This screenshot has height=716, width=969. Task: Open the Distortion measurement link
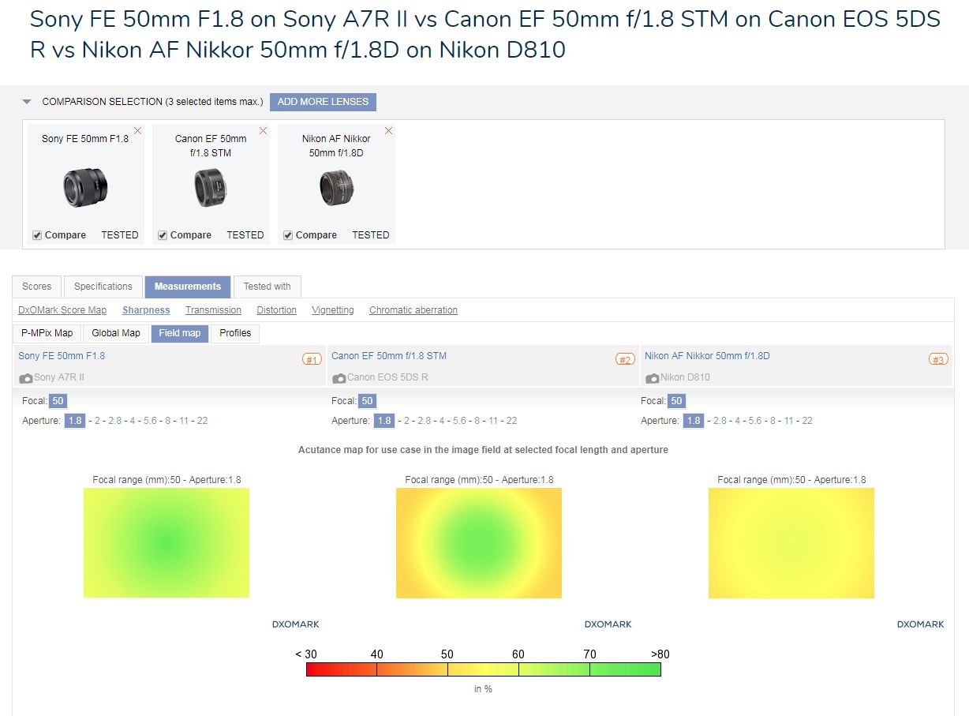pyautogui.click(x=277, y=310)
